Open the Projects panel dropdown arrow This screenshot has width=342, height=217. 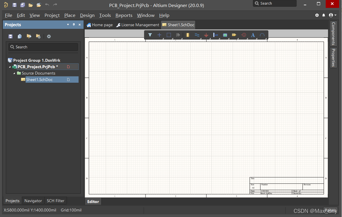pos(68,25)
